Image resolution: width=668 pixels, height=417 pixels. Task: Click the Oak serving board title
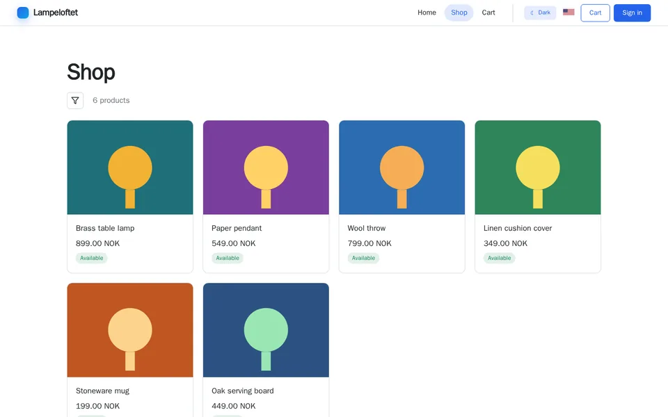click(x=242, y=391)
